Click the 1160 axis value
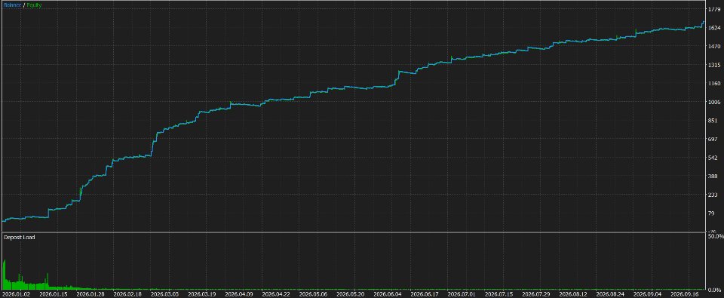724x298 pixels. tap(714, 84)
